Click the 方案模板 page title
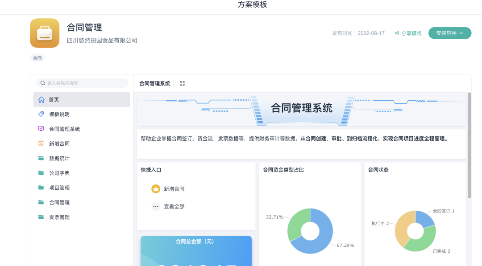The image size is (482, 266). pos(252,4)
